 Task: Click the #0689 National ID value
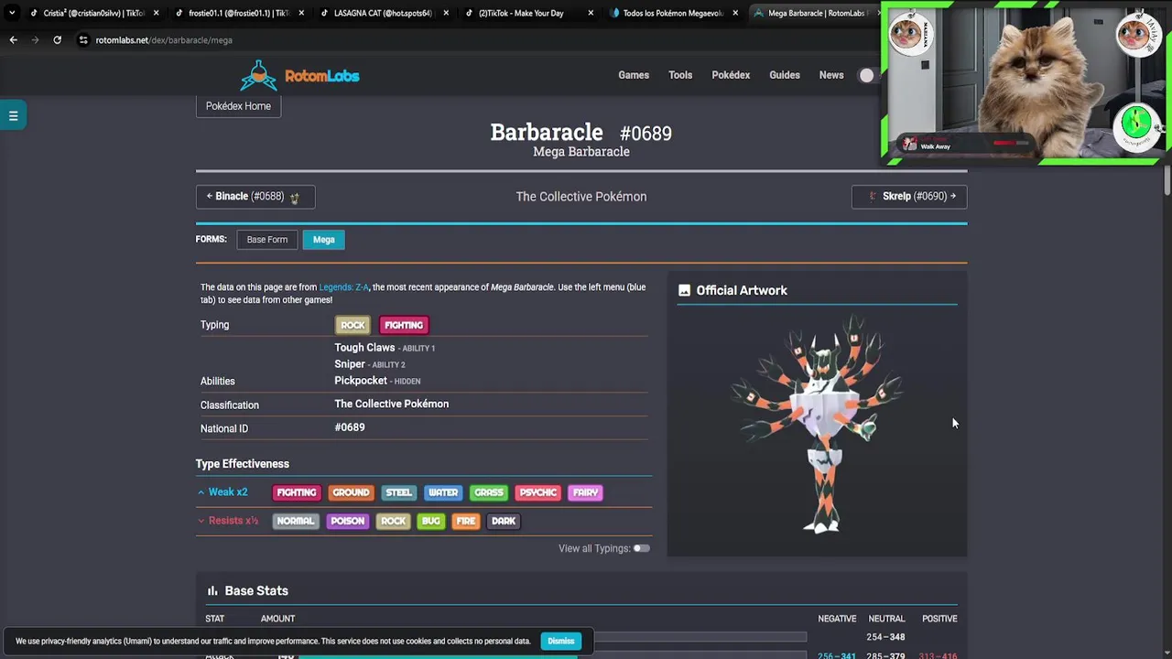point(350,427)
